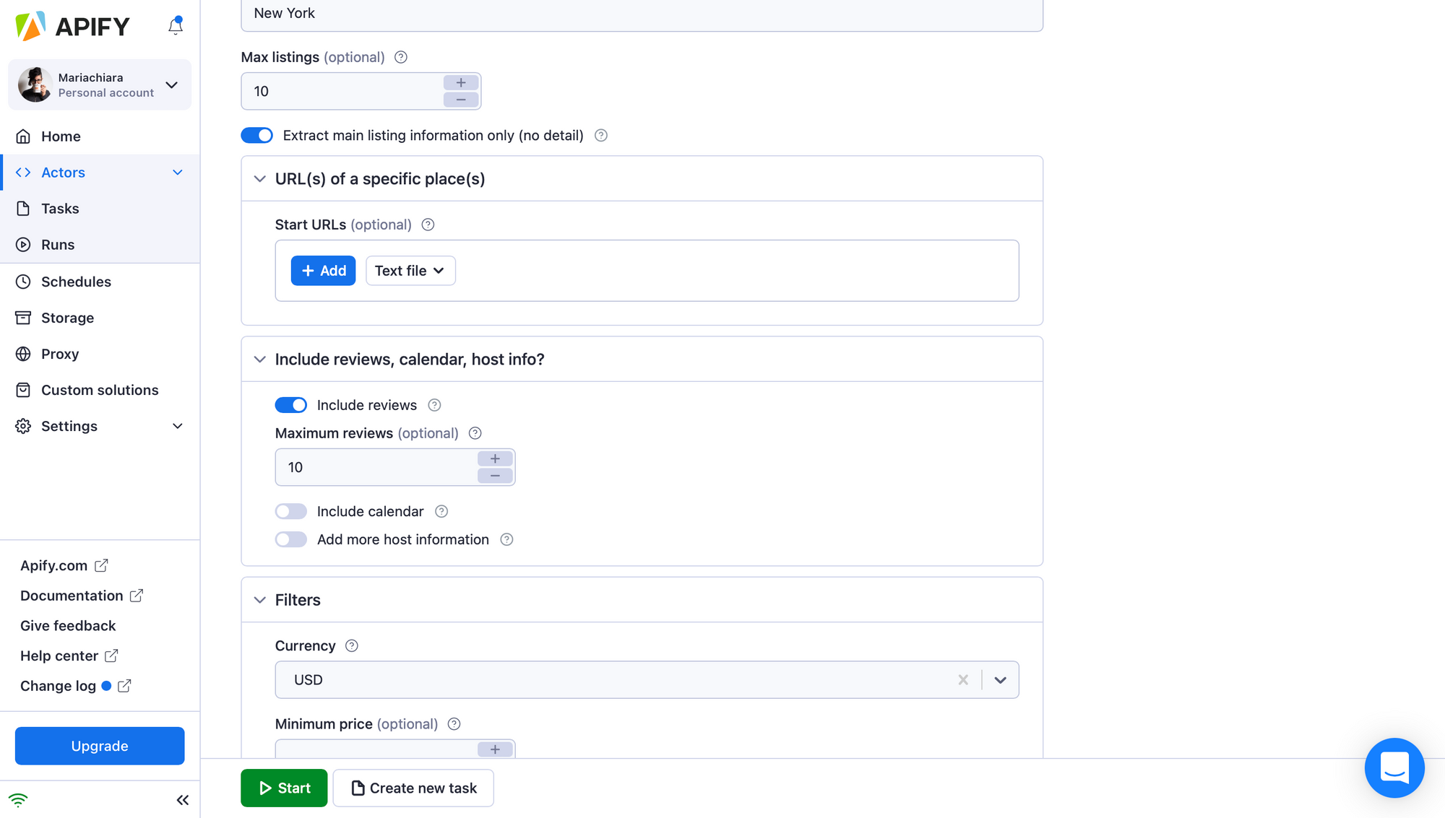Open the Apify.com external link
The image size is (1445, 818).
pyautogui.click(x=64, y=565)
